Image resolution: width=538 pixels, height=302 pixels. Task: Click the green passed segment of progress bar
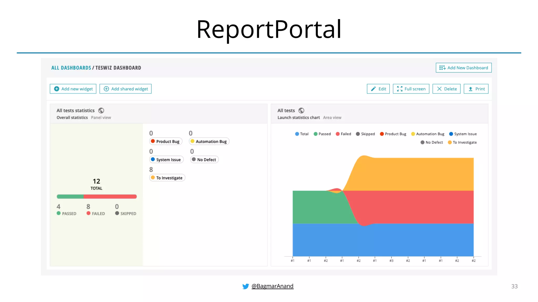pos(70,197)
